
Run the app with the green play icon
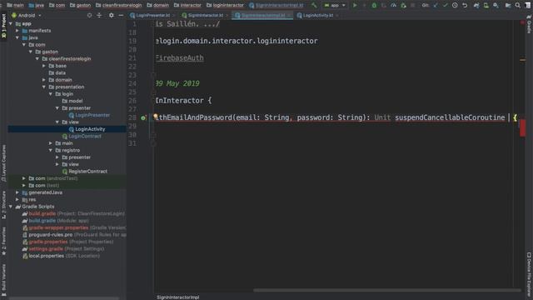pyautogui.click(x=355, y=5)
